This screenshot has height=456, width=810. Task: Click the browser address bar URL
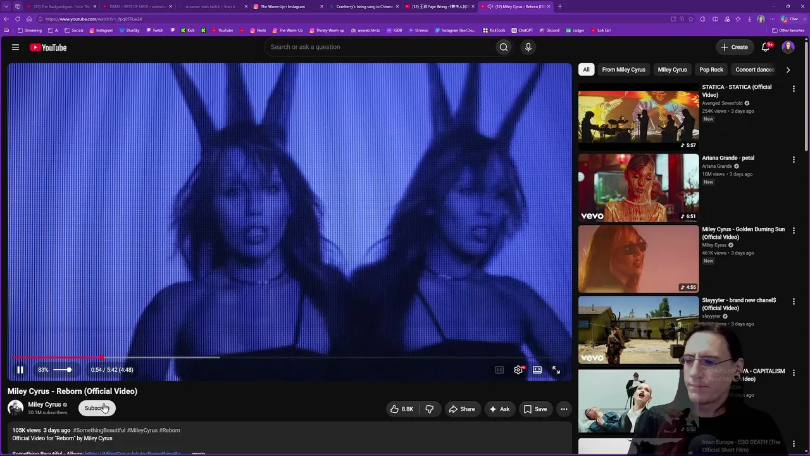click(94, 19)
